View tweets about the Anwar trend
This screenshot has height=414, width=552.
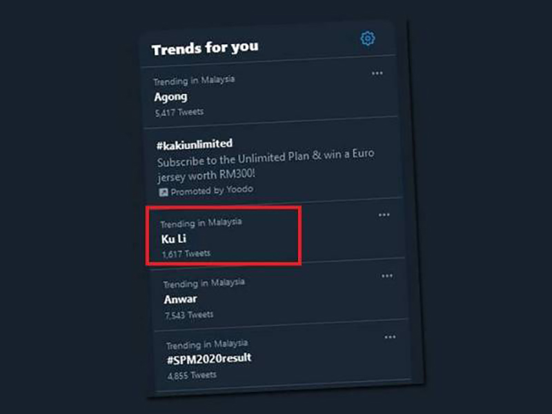tap(180, 299)
